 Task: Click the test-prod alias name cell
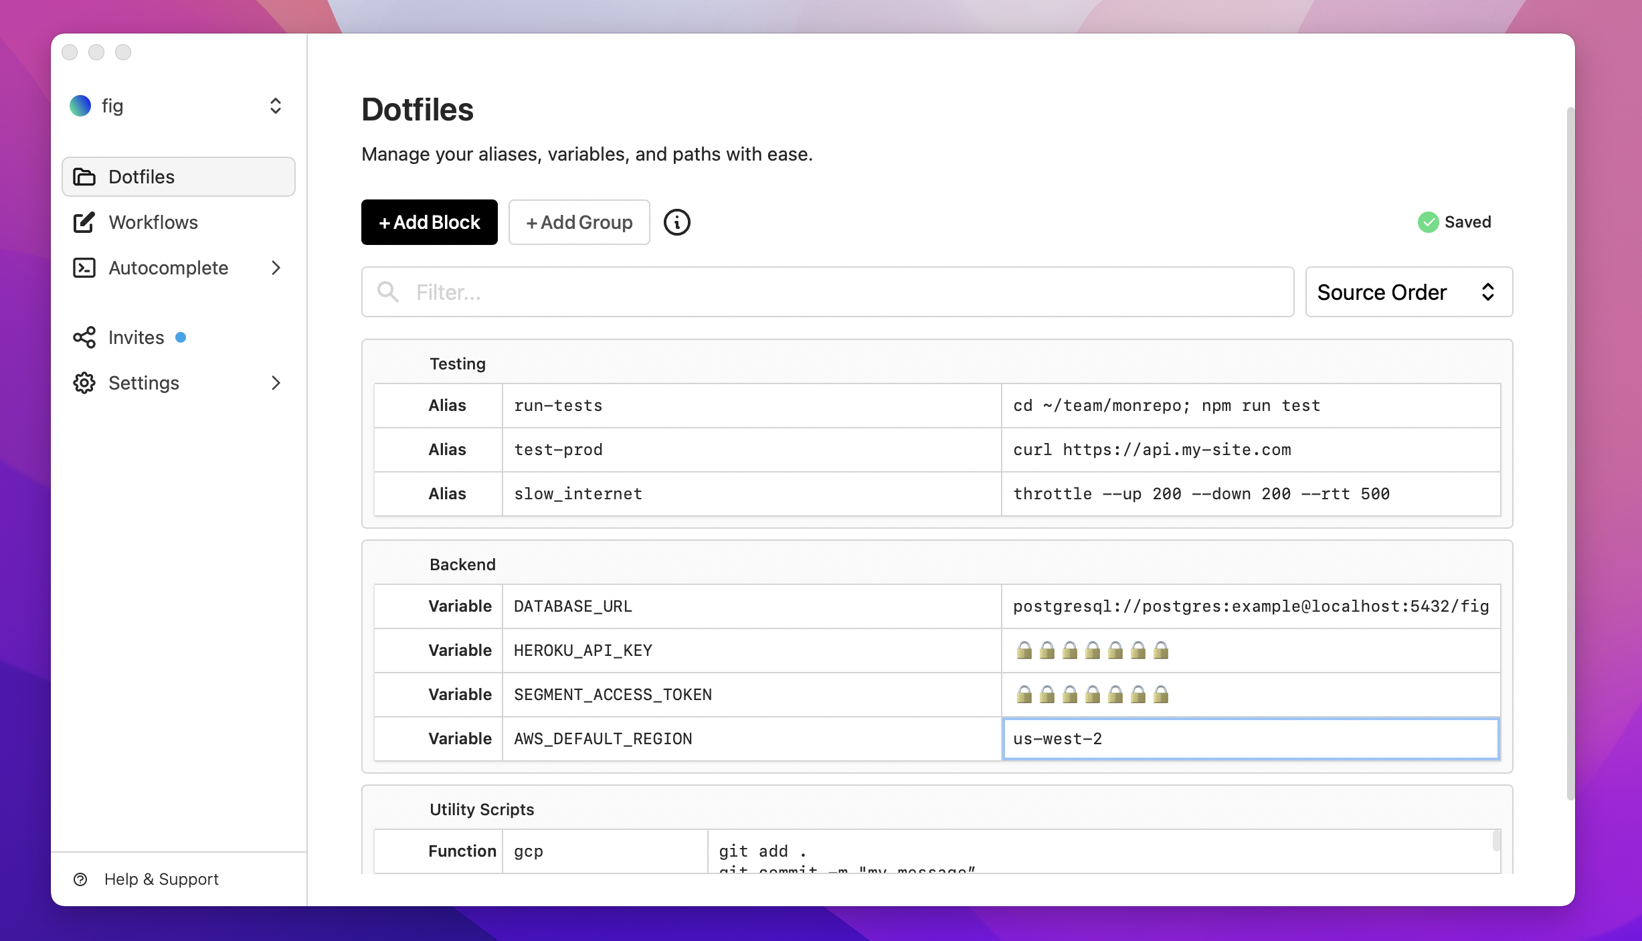tap(752, 450)
